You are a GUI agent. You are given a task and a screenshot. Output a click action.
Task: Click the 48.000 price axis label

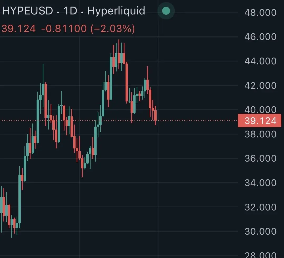click(x=260, y=12)
